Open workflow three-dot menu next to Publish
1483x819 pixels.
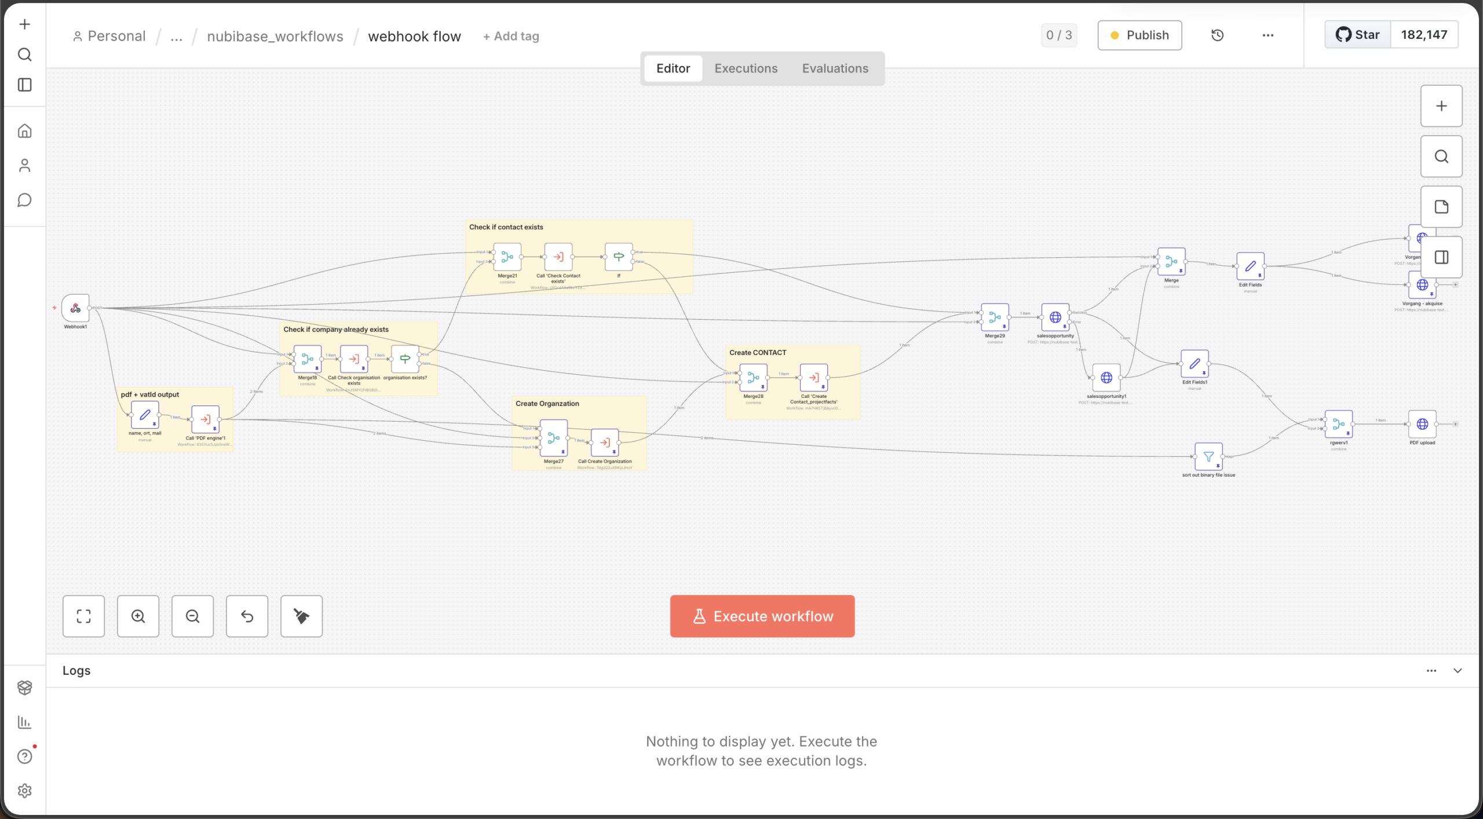coord(1268,35)
